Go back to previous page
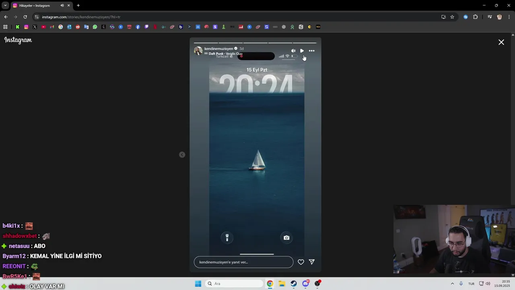Screen dimensions: 515x290 tap(6, 17)
